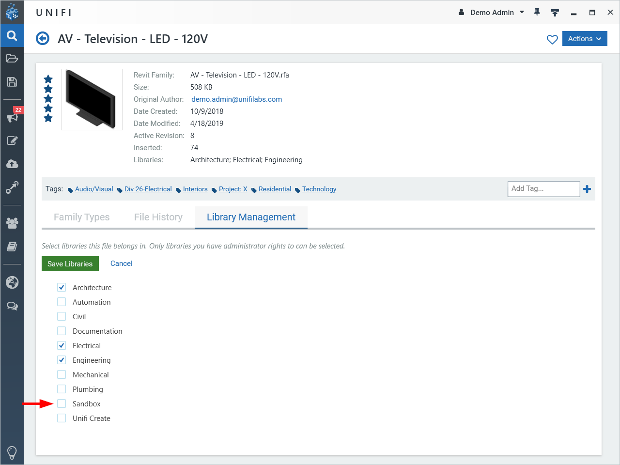Open the users group icon in sidebar
Viewport: 620px width, 465px height.
click(12, 223)
